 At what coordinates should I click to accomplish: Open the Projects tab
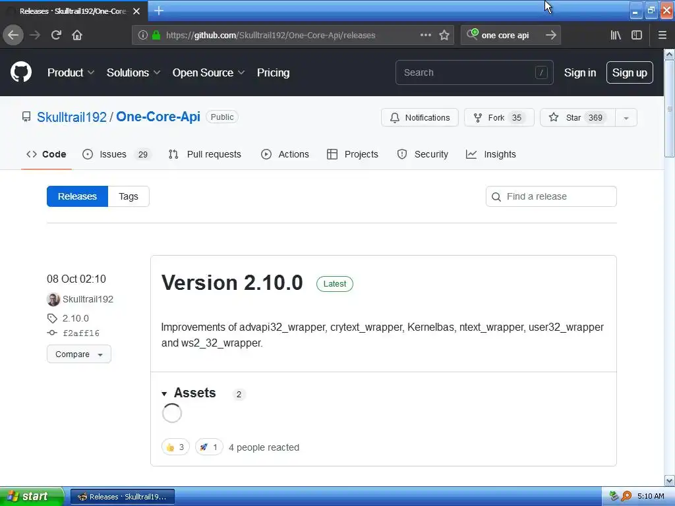pyautogui.click(x=353, y=154)
